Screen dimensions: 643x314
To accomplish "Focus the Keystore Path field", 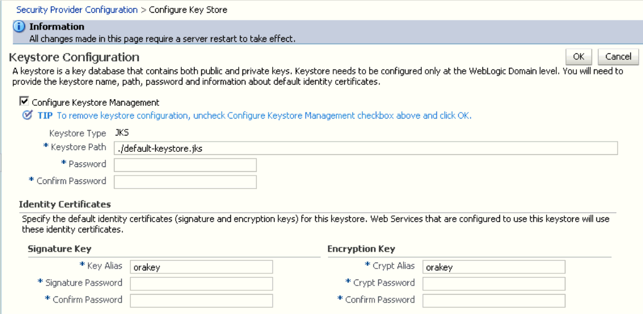I will (365, 148).
